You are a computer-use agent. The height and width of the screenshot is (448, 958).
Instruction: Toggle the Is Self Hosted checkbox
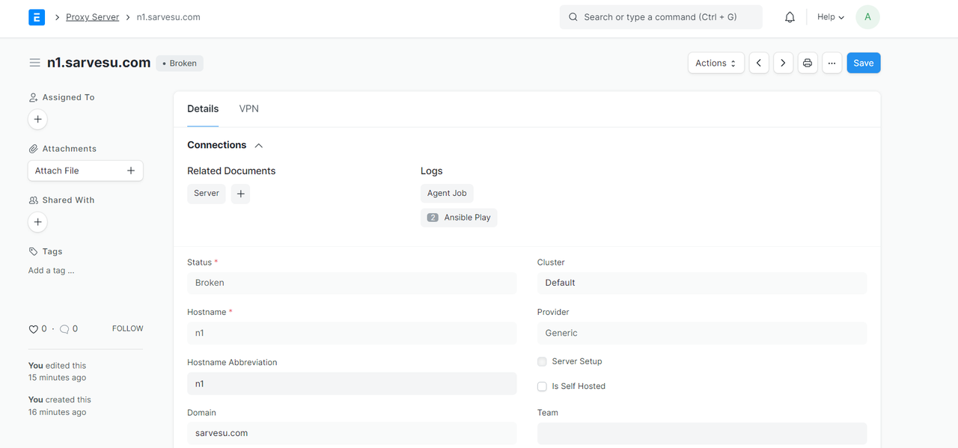coord(542,387)
